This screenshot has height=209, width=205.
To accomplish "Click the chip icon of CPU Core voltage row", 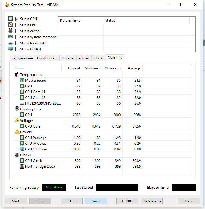I will 22,126.
